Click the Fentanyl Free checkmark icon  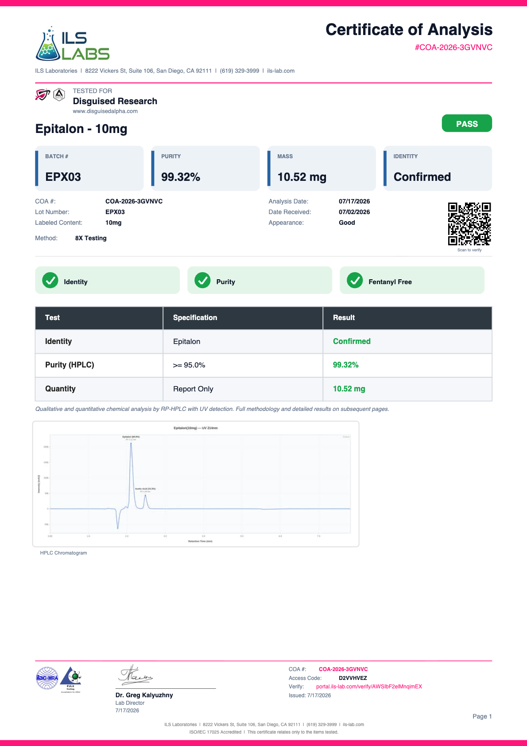click(x=355, y=280)
